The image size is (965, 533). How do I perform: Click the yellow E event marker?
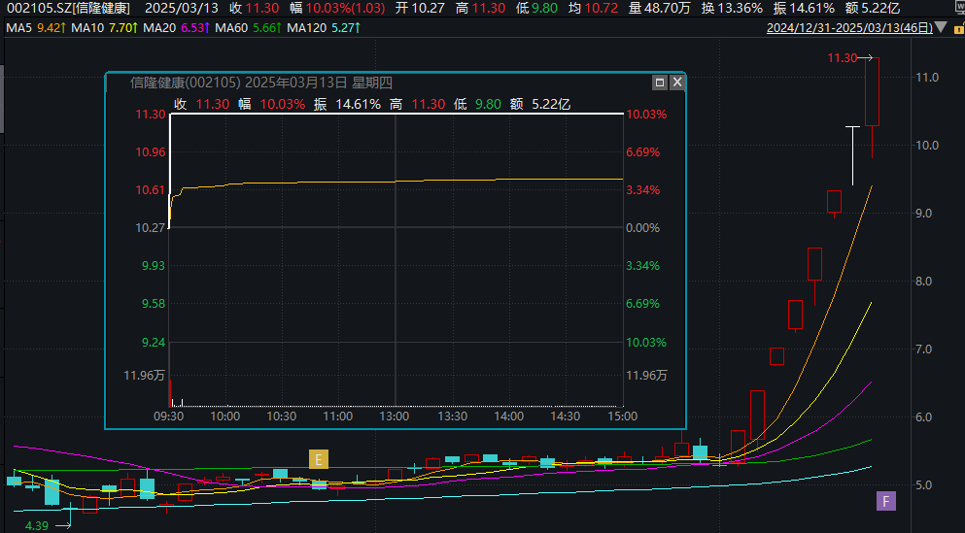[318, 459]
